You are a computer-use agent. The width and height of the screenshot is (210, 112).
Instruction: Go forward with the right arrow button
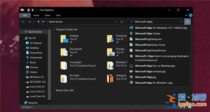(29, 22)
